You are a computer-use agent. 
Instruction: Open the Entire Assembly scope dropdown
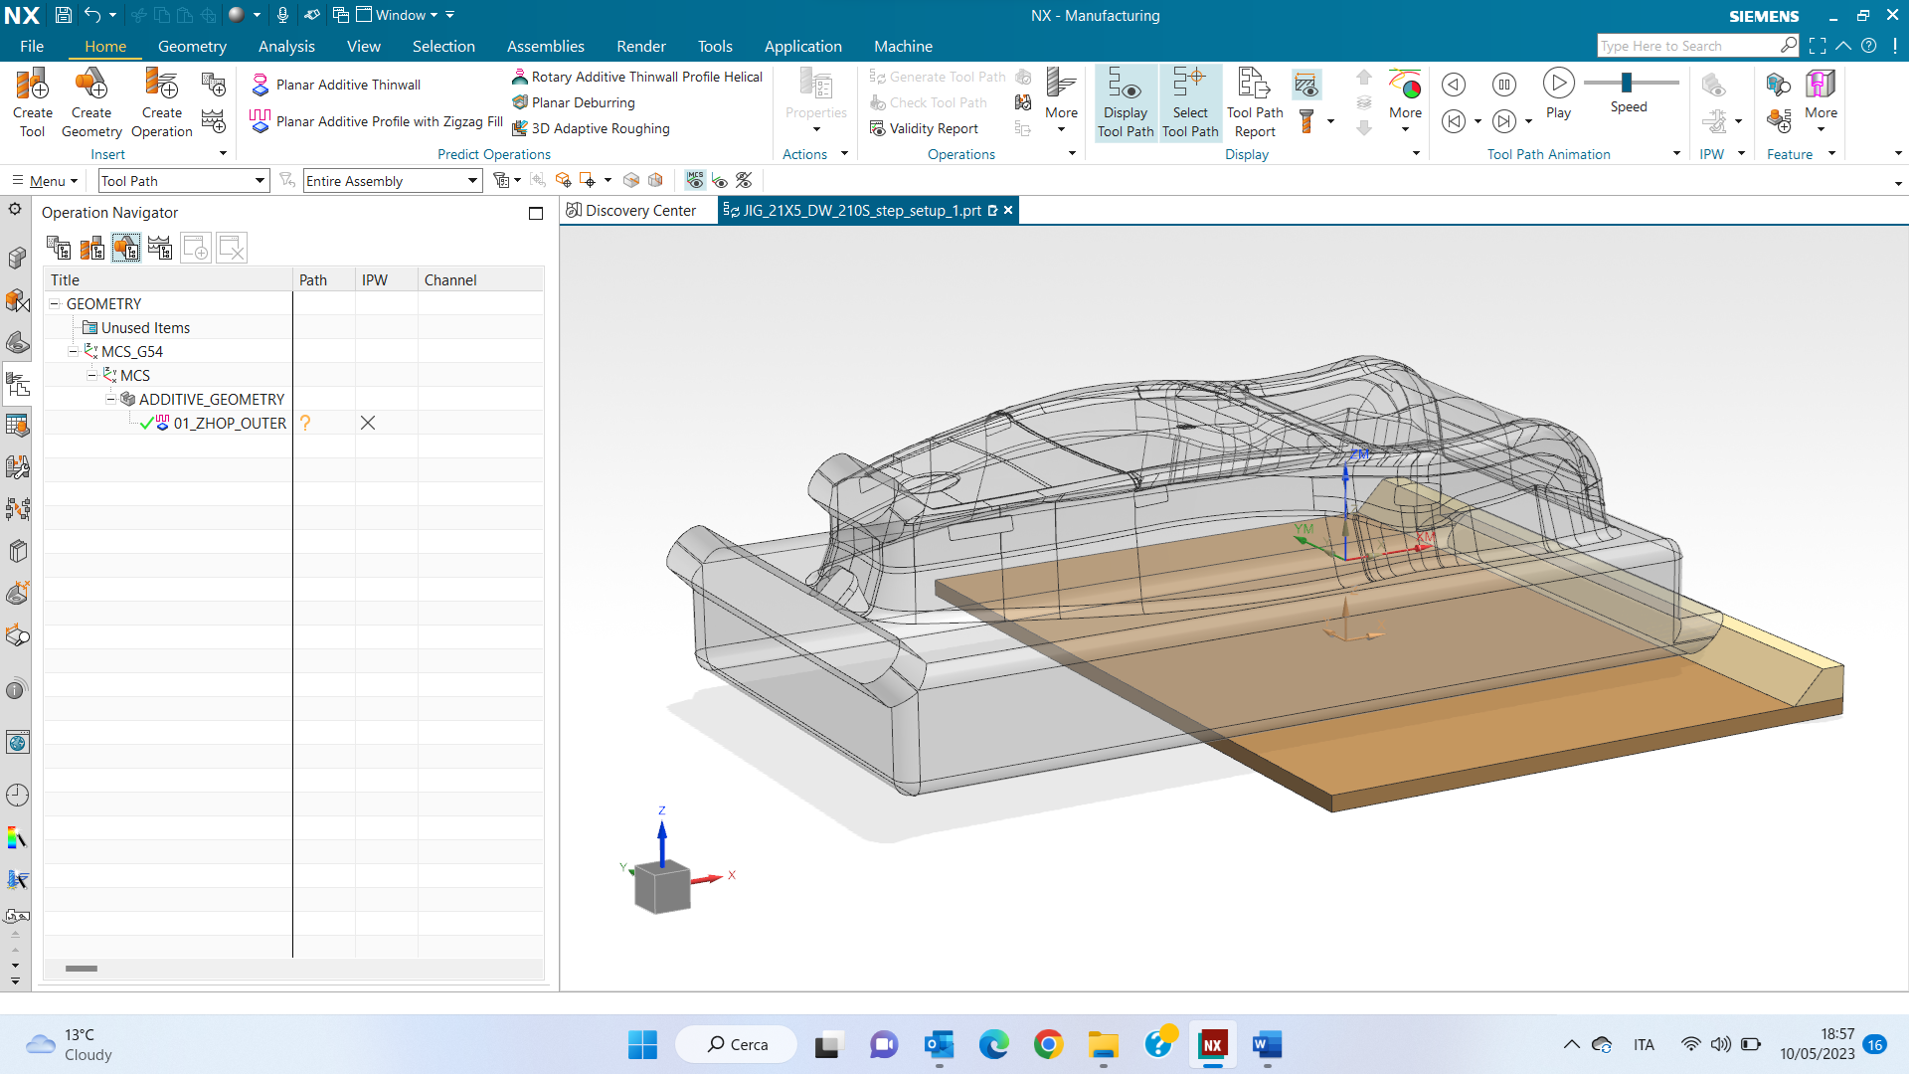[472, 181]
